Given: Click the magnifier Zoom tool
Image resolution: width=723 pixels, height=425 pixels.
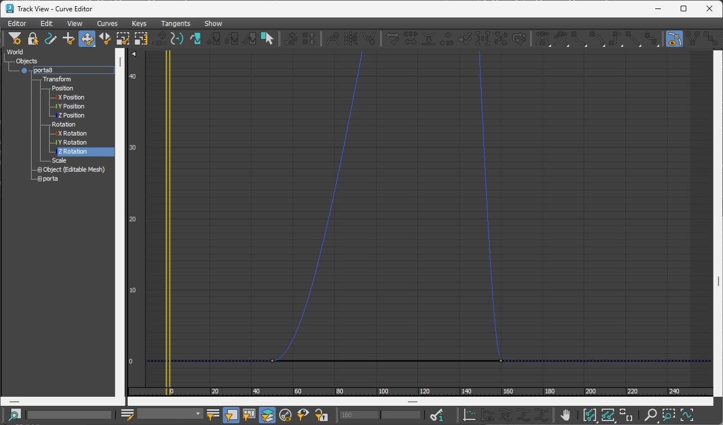Looking at the screenshot, I should click(651, 415).
